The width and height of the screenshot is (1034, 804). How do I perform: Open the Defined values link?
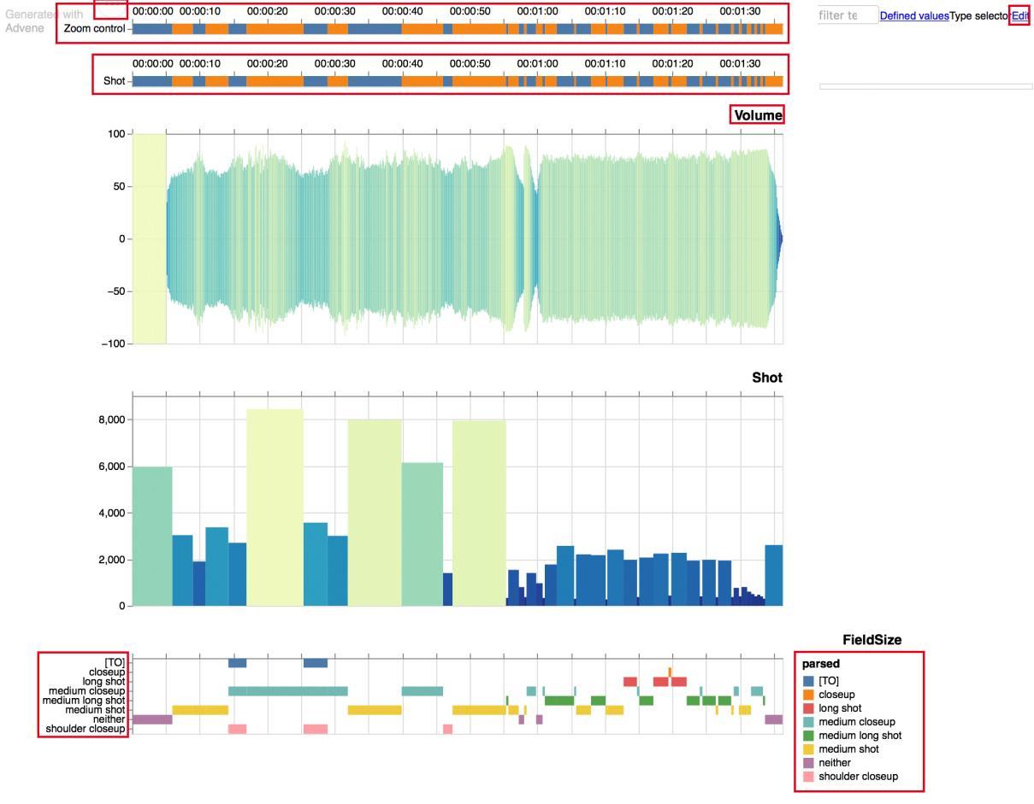914,15
